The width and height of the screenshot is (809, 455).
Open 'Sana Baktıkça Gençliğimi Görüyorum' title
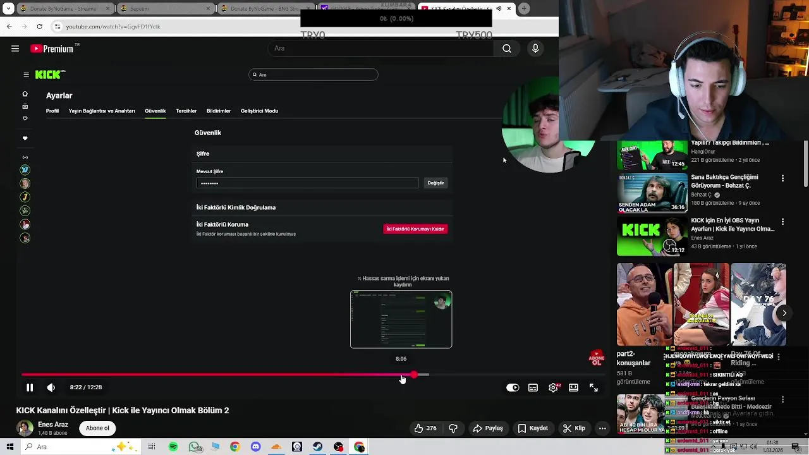tap(724, 181)
